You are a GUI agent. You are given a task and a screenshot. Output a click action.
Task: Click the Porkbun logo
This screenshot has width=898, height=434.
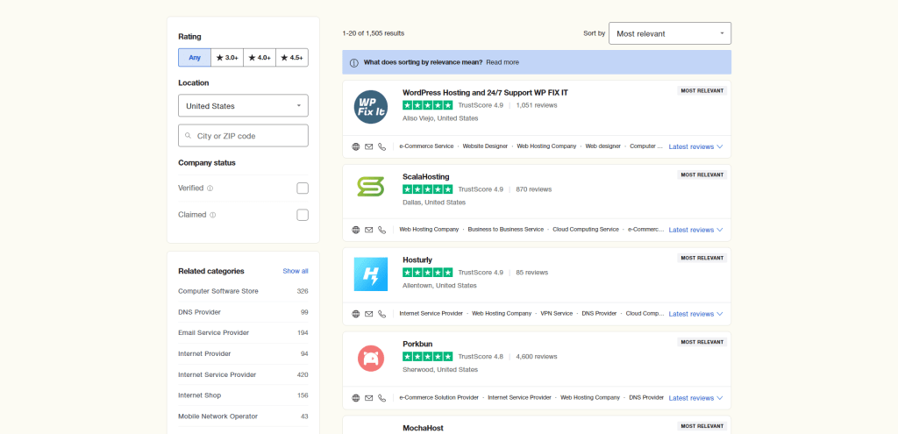pyautogui.click(x=371, y=359)
